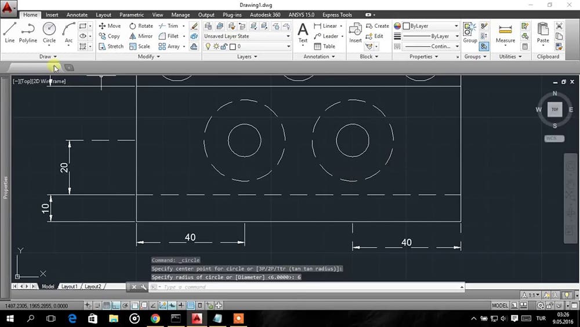Use the Rotate tool

tap(141, 26)
